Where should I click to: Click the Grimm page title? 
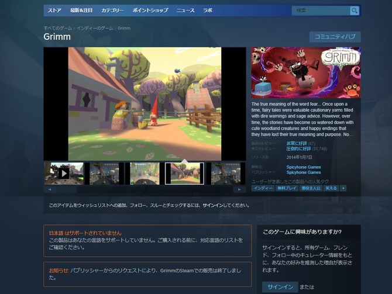57,37
